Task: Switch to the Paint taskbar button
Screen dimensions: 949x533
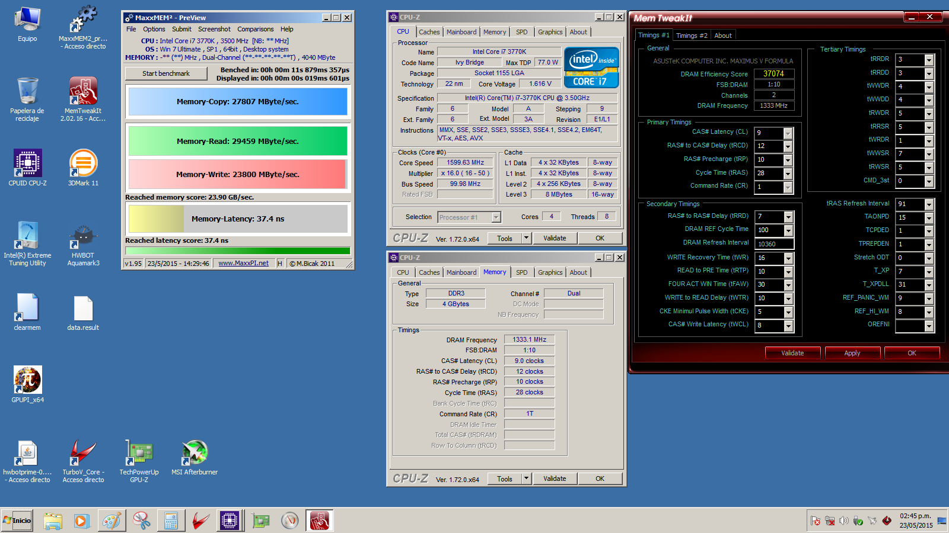Action: coord(112,521)
